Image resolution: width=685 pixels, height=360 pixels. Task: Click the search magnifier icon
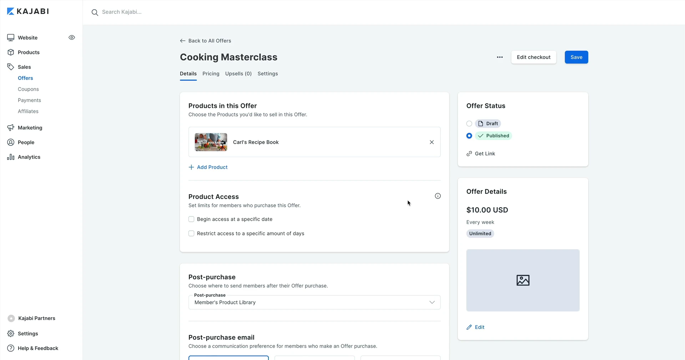(95, 12)
